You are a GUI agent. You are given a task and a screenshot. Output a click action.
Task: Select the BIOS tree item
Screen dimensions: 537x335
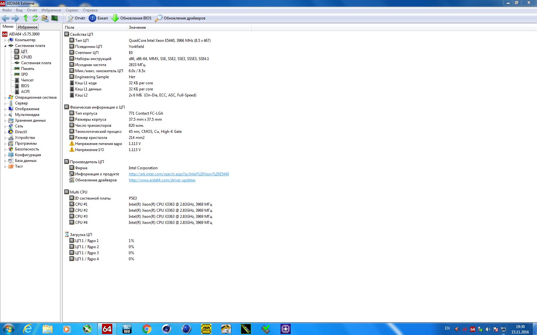25,86
